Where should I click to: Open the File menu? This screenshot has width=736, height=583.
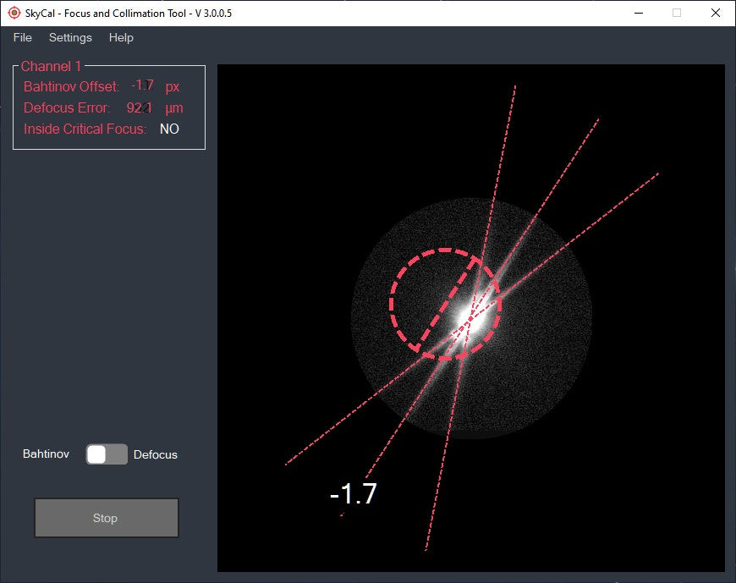pos(21,37)
